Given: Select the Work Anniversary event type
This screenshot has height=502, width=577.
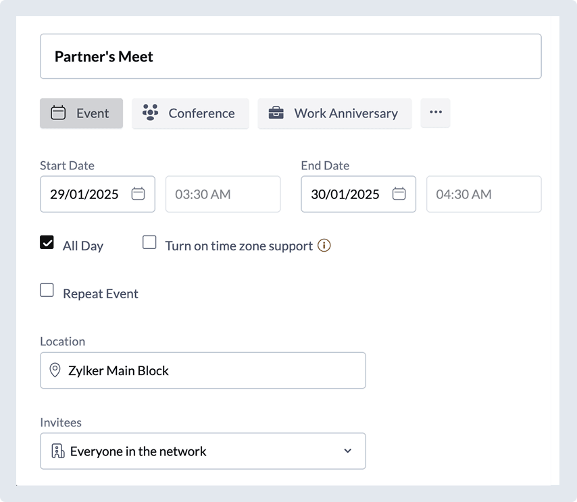Looking at the screenshot, I should point(334,113).
